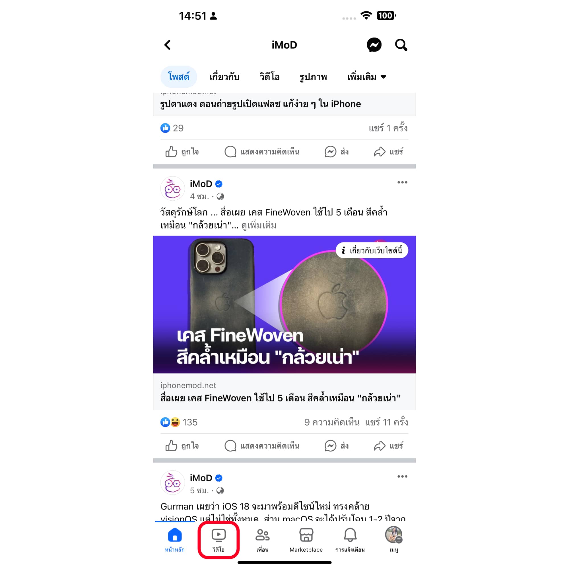The width and height of the screenshot is (569, 569).
Task: Open three-dot menu on iOS 18 post
Action: click(x=402, y=476)
